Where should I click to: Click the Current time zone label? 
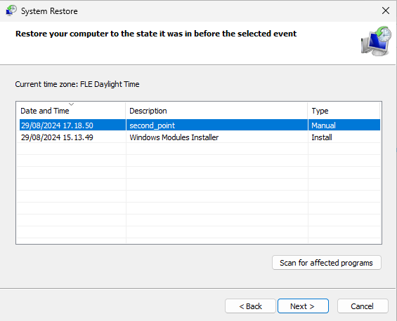pyautogui.click(x=77, y=84)
